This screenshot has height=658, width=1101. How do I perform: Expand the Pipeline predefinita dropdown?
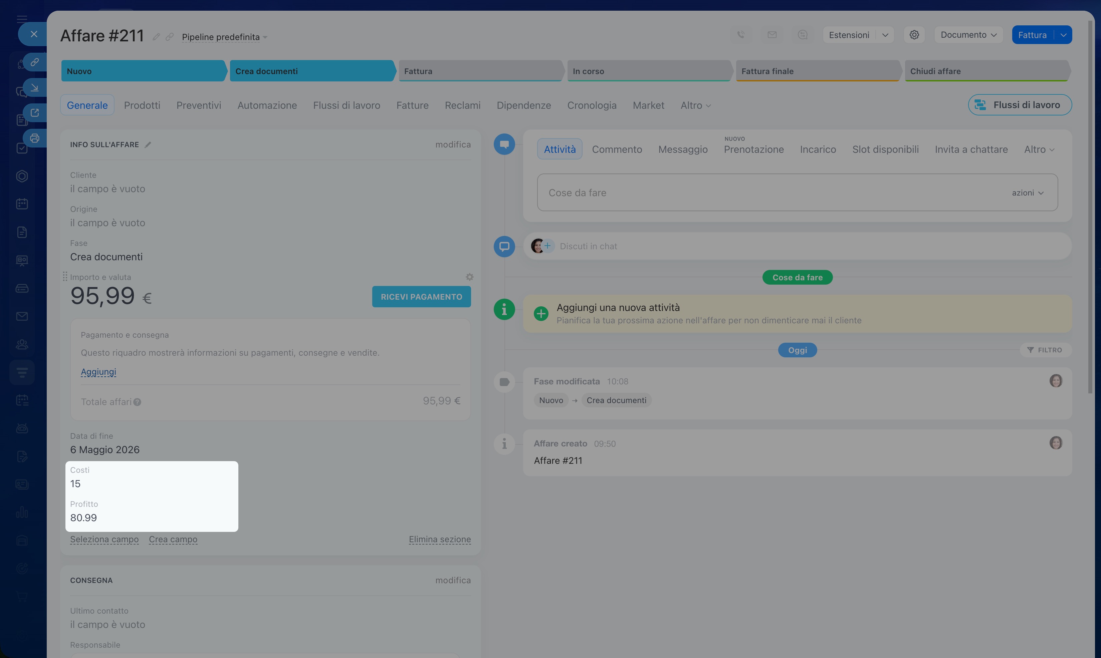224,37
